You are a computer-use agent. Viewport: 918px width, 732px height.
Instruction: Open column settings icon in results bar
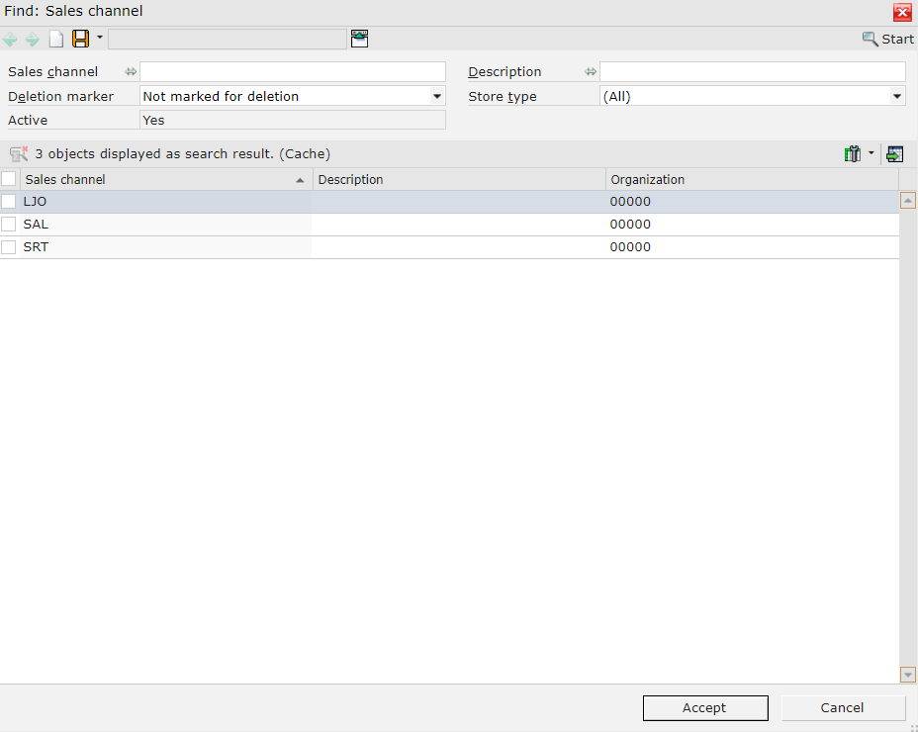click(853, 154)
